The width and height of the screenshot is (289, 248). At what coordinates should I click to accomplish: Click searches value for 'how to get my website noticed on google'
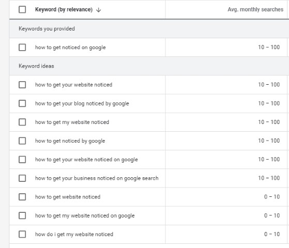[272, 215]
